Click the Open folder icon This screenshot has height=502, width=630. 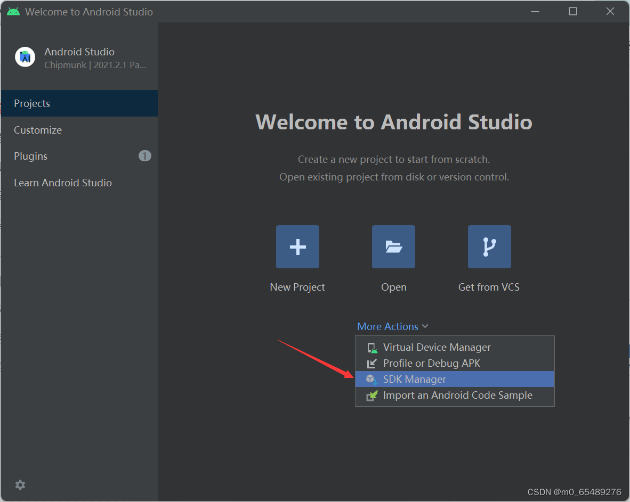(393, 247)
